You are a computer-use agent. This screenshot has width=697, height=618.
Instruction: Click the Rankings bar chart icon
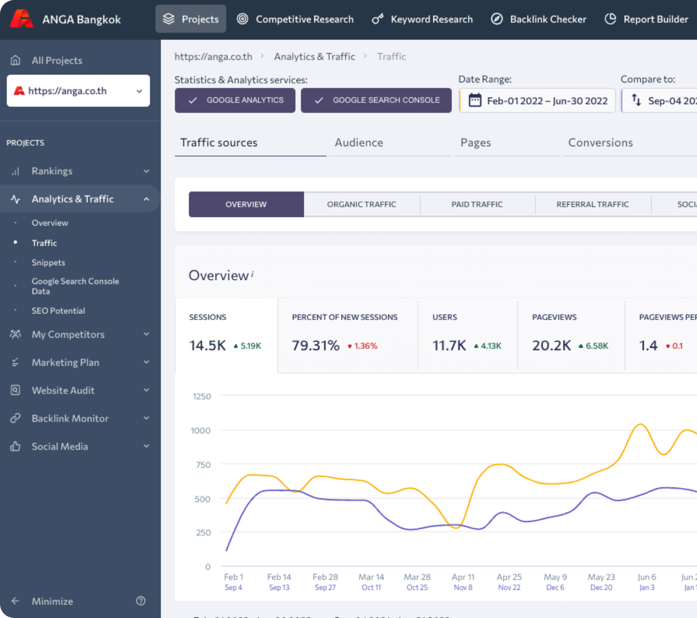16,171
